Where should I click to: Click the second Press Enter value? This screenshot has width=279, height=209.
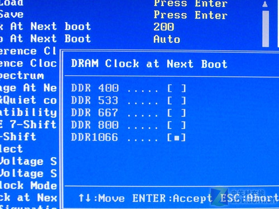pyautogui.click(x=190, y=15)
